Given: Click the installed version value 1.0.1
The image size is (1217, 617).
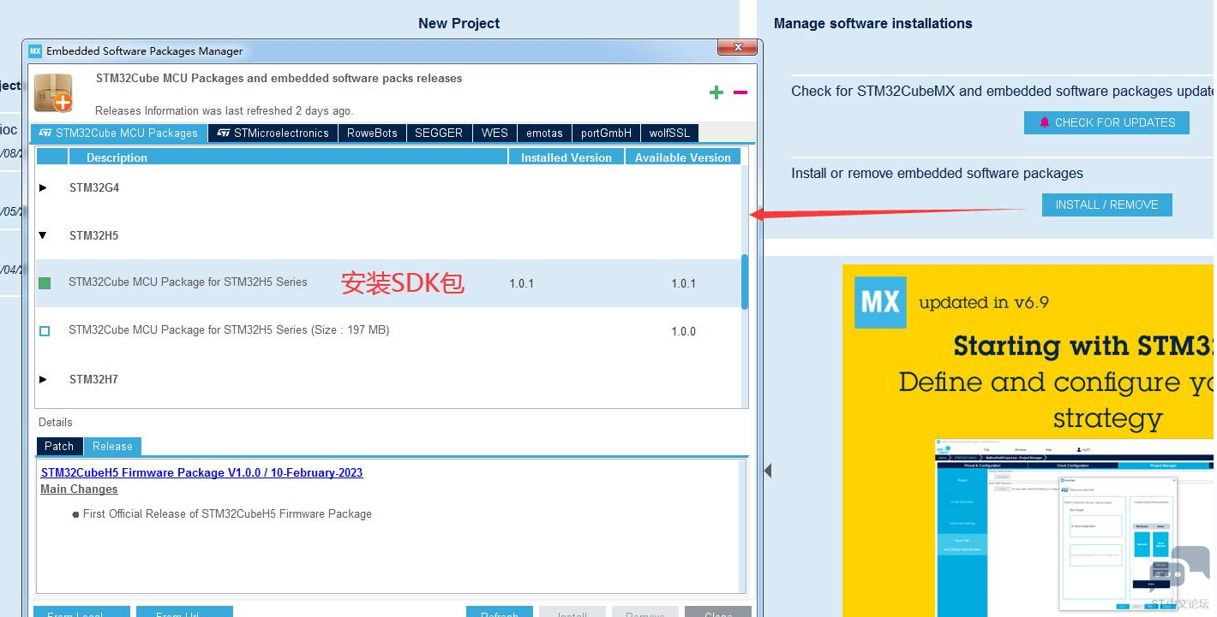Looking at the screenshot, I should click(x=522, y=283).
